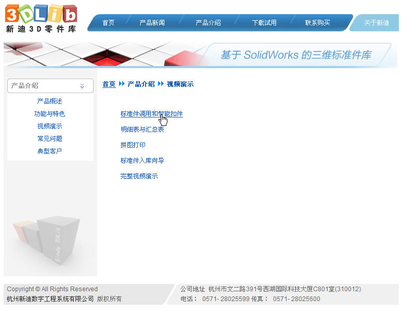Open the 拼图打印 video link
This screenshot has width=403, height=311.
coord(133,145)
